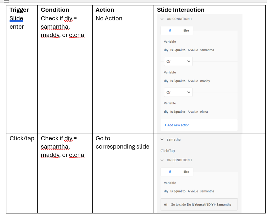The height and width of the screenshot is (216, 267).
Task: Collapse the samatha section chevron
Action: (162, 139)
